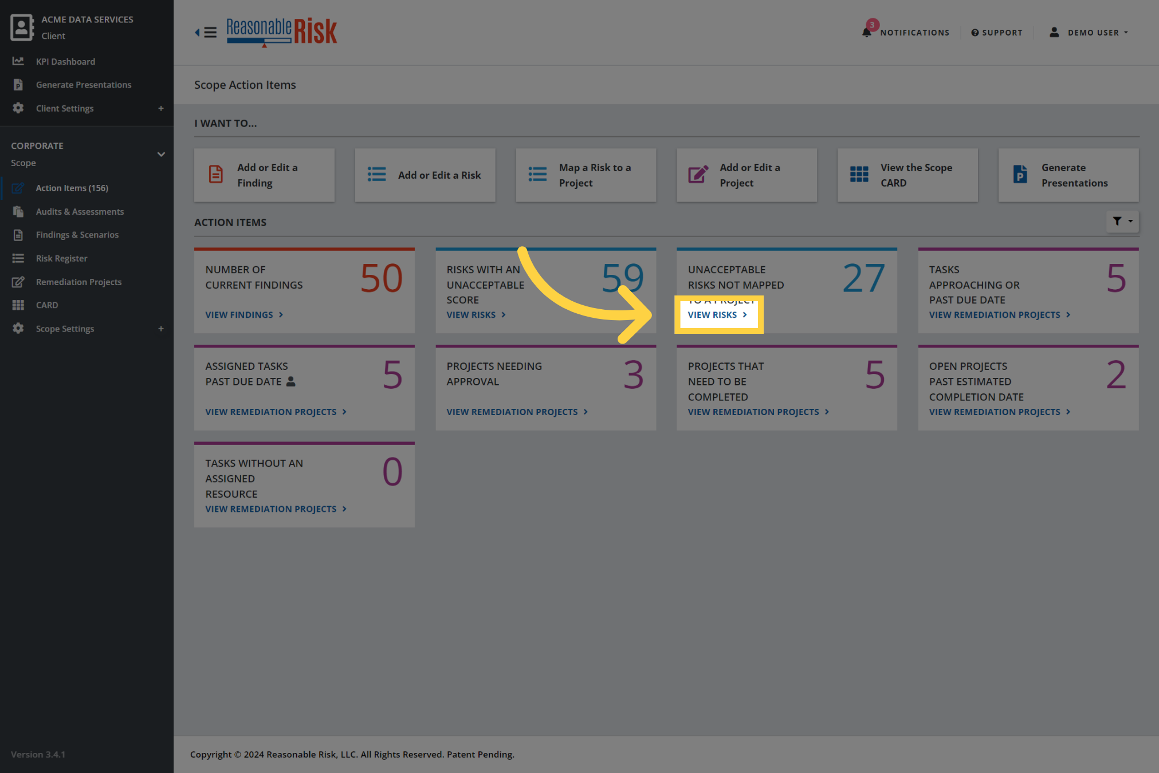Image resolution: width=1159 pixels, height=773 pixels.
Task: Open the Demo User dropdown menu
Action: 1089,33
